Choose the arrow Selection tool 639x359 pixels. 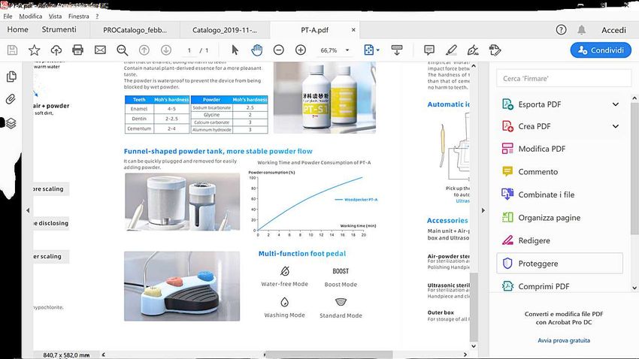[235, 50]
